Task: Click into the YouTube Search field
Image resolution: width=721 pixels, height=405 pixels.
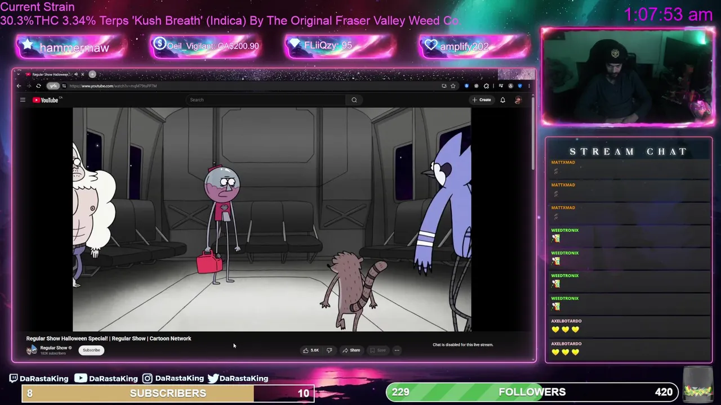Action: tap(266, 100)
